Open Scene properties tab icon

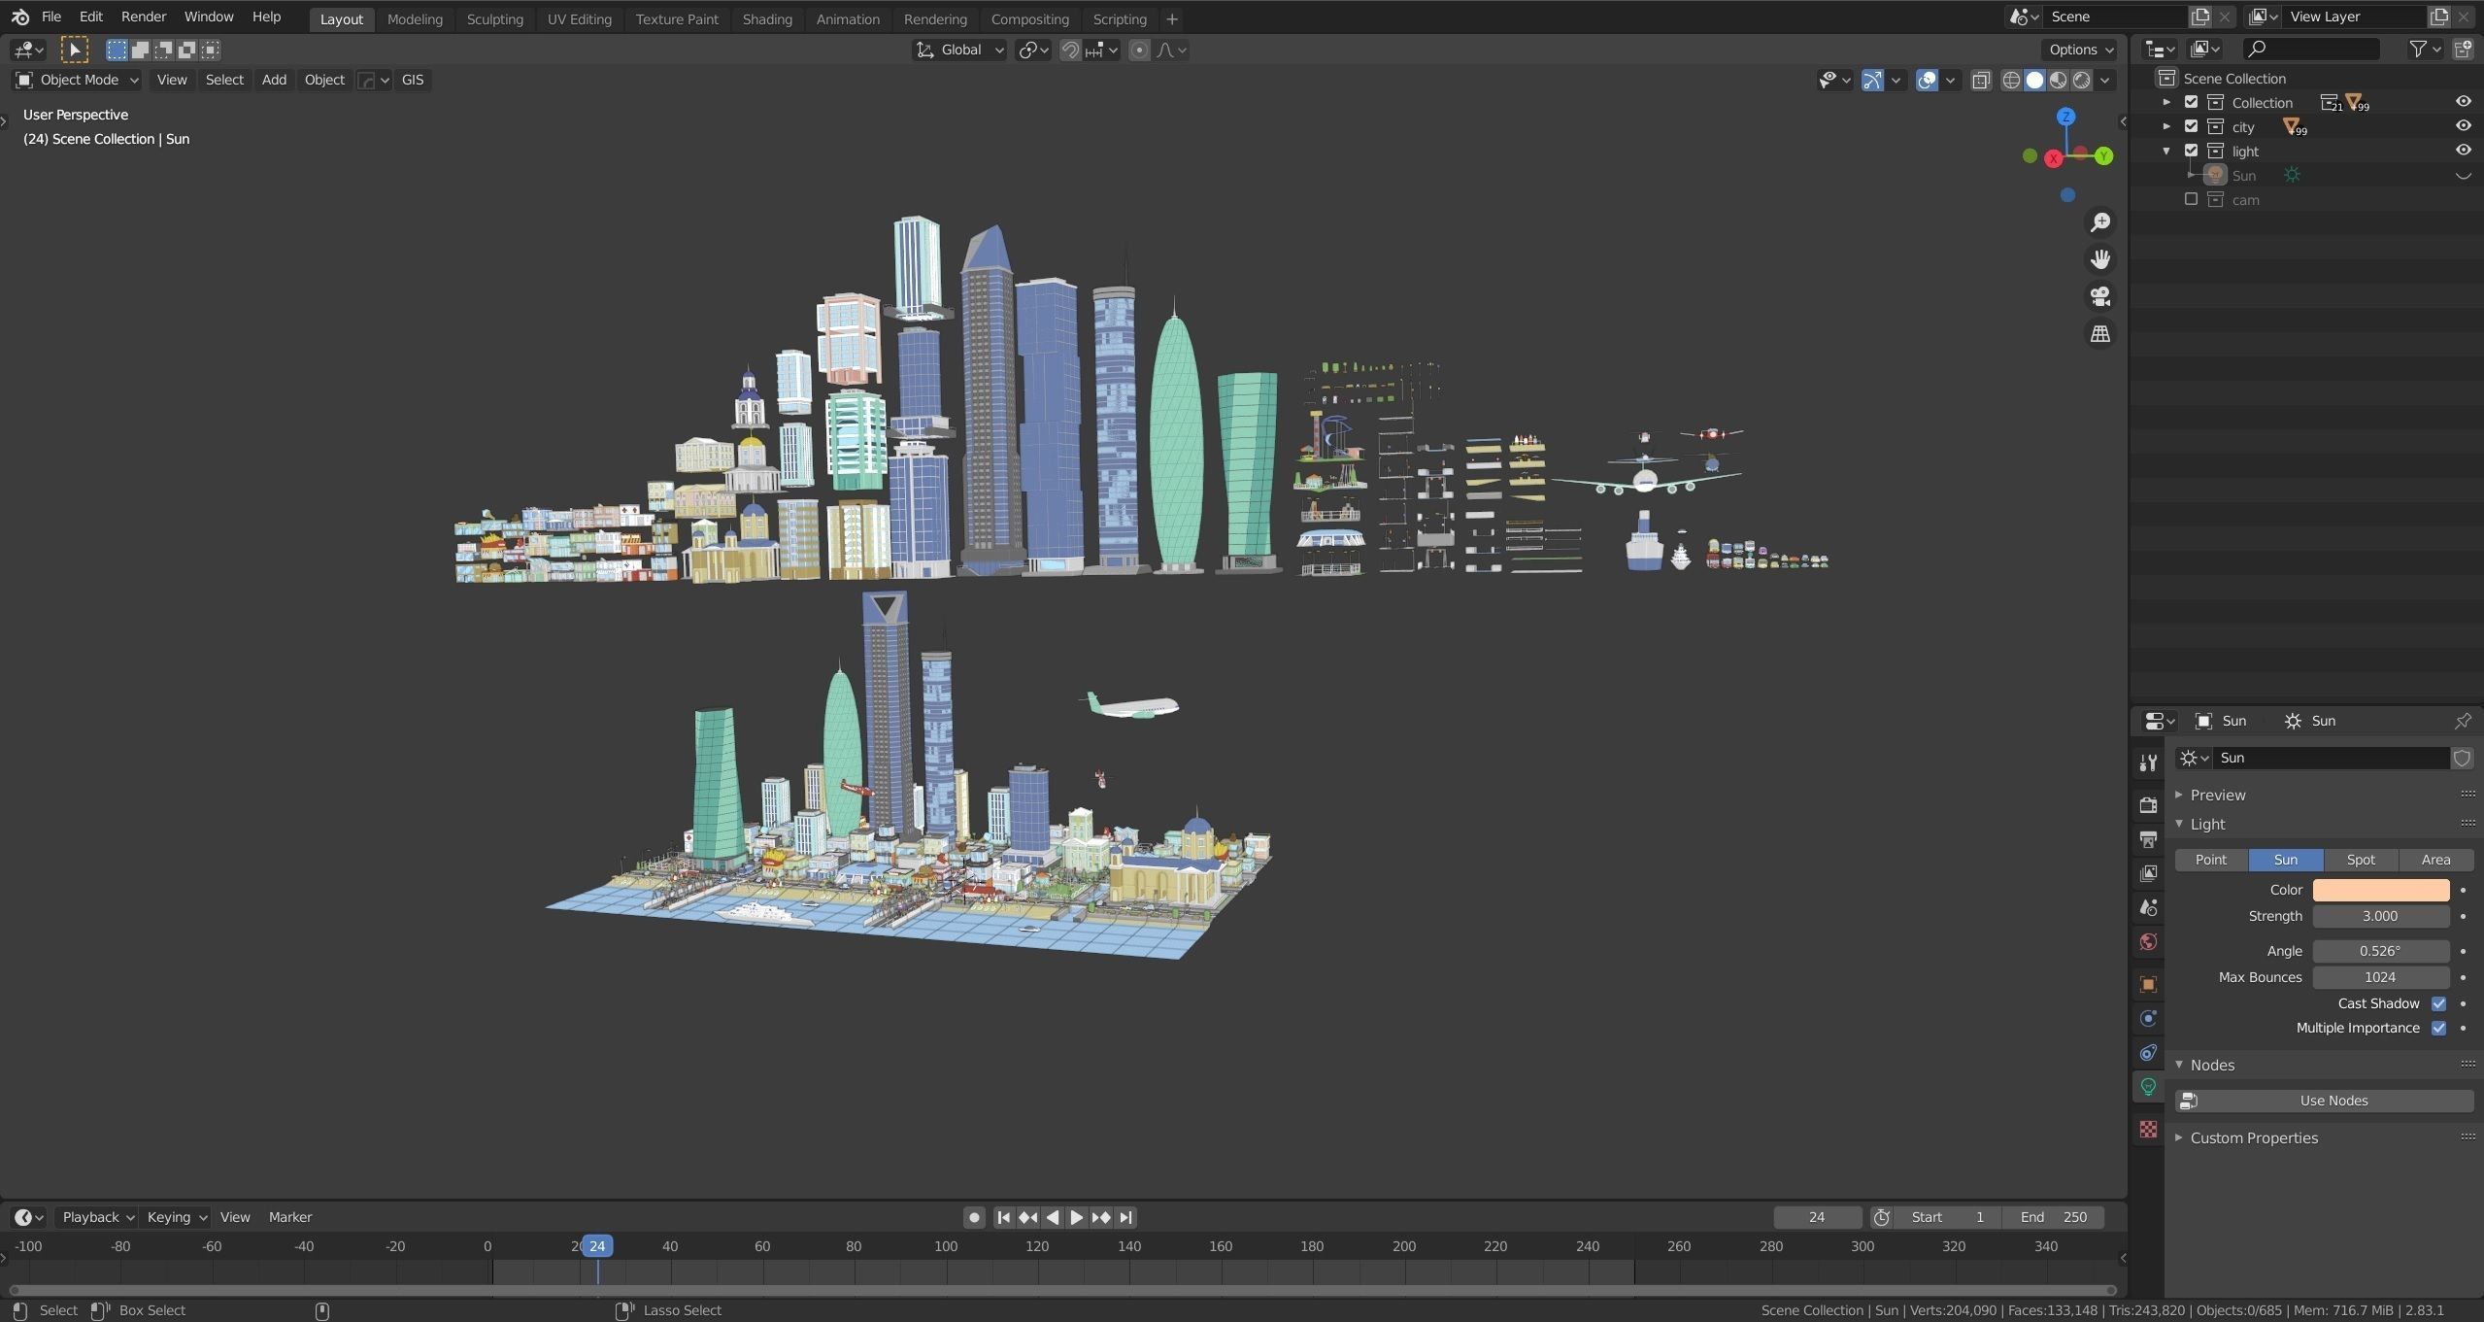(2148, 907)
